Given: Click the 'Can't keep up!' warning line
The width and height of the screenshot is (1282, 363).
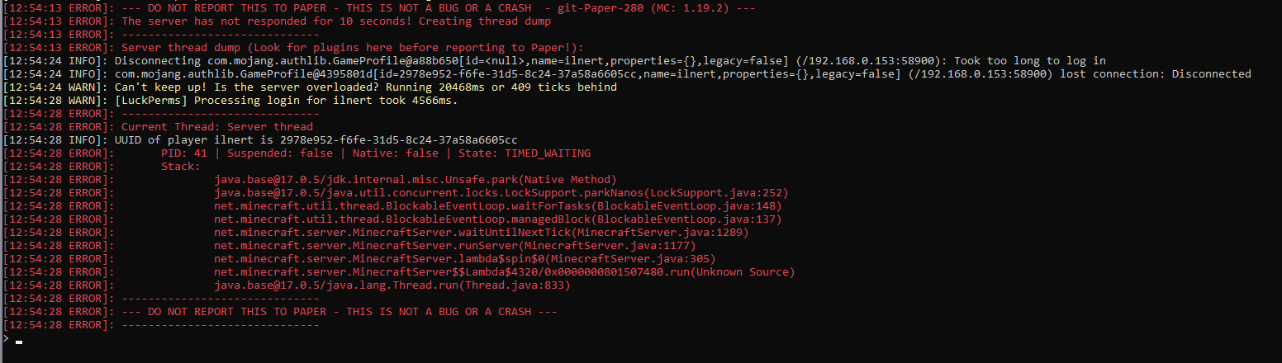Looking at the screenshot, I should tap(310, 87).
